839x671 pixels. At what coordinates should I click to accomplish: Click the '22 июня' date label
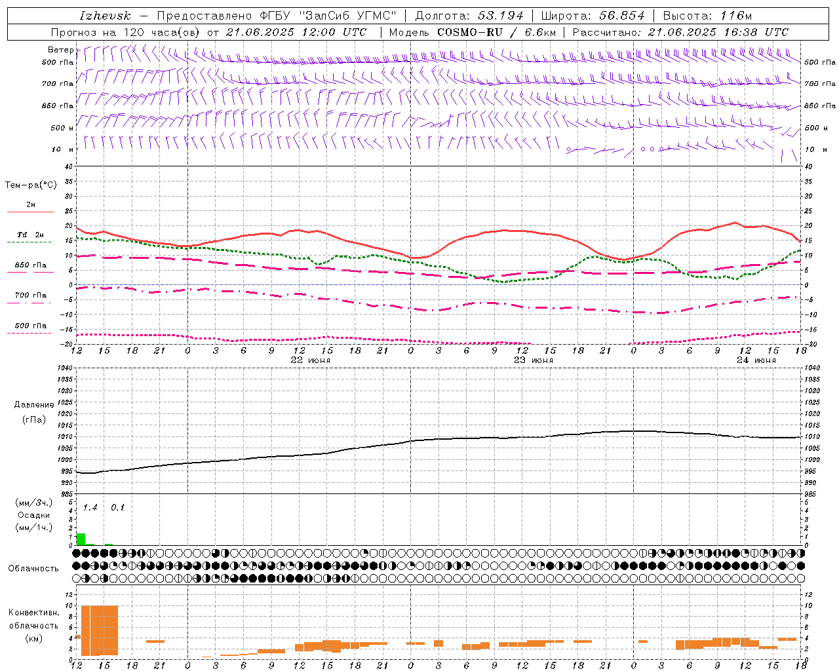310,360
